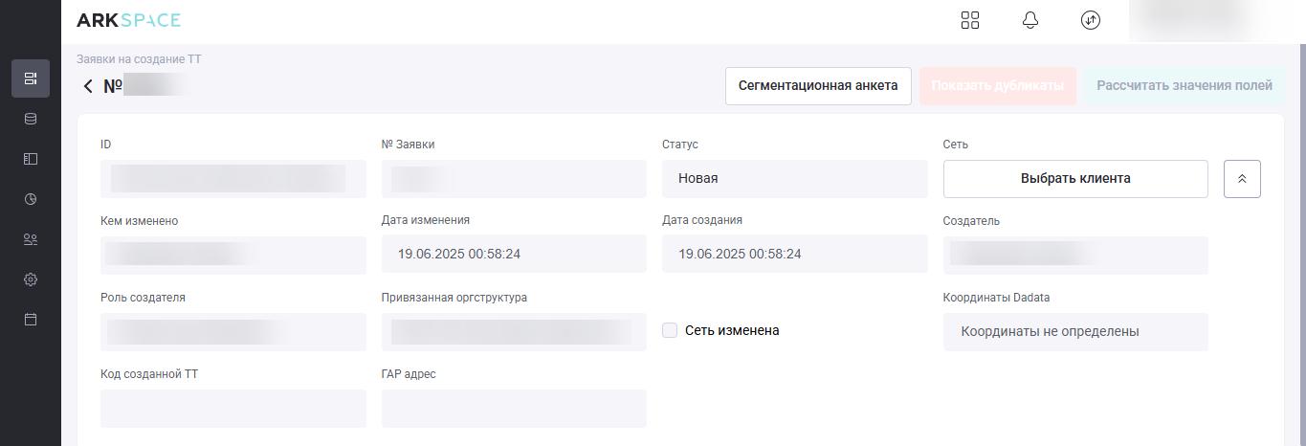Click the sync arrows circle icon
The image size is (1306, 446).
coord(1091,20)
